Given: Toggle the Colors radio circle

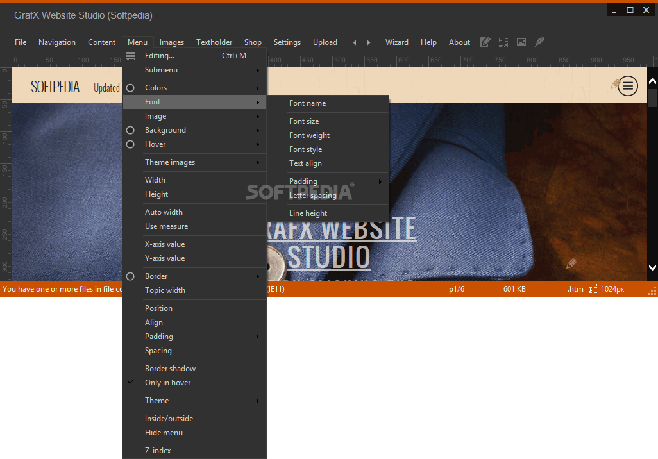Looking at the screenshot, I should click(x=130, y=88).
